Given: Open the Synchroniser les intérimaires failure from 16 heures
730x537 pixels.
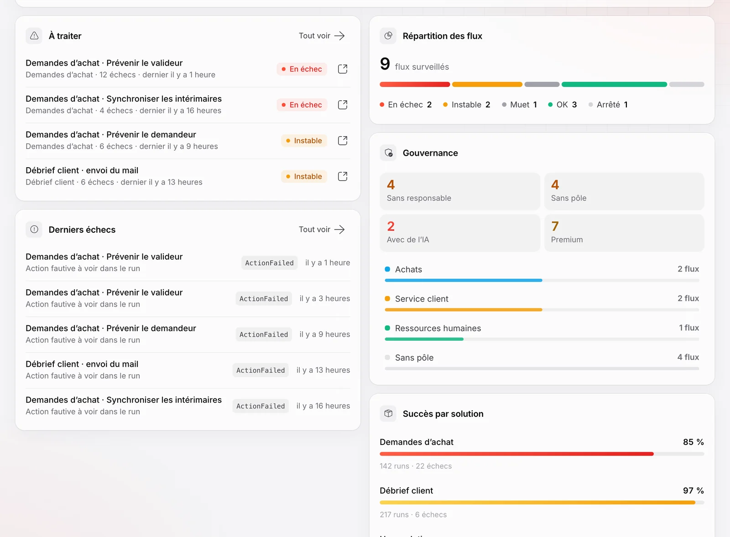Looking at the screenshot, I should [188, 406].
